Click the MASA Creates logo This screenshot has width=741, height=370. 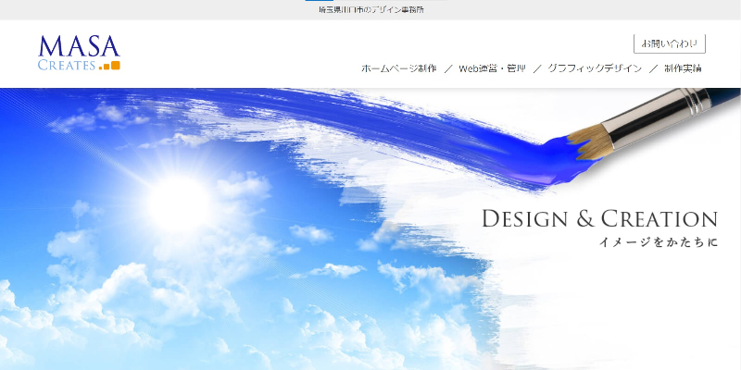(x=79, y=53)
